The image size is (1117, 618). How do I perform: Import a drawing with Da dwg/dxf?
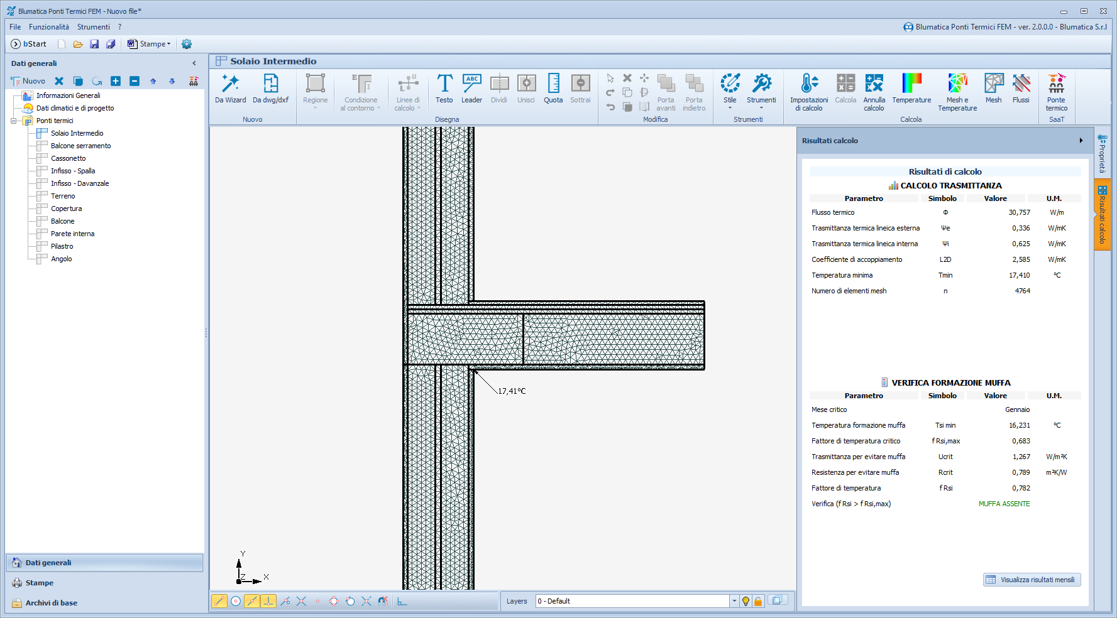pos(270,88)
